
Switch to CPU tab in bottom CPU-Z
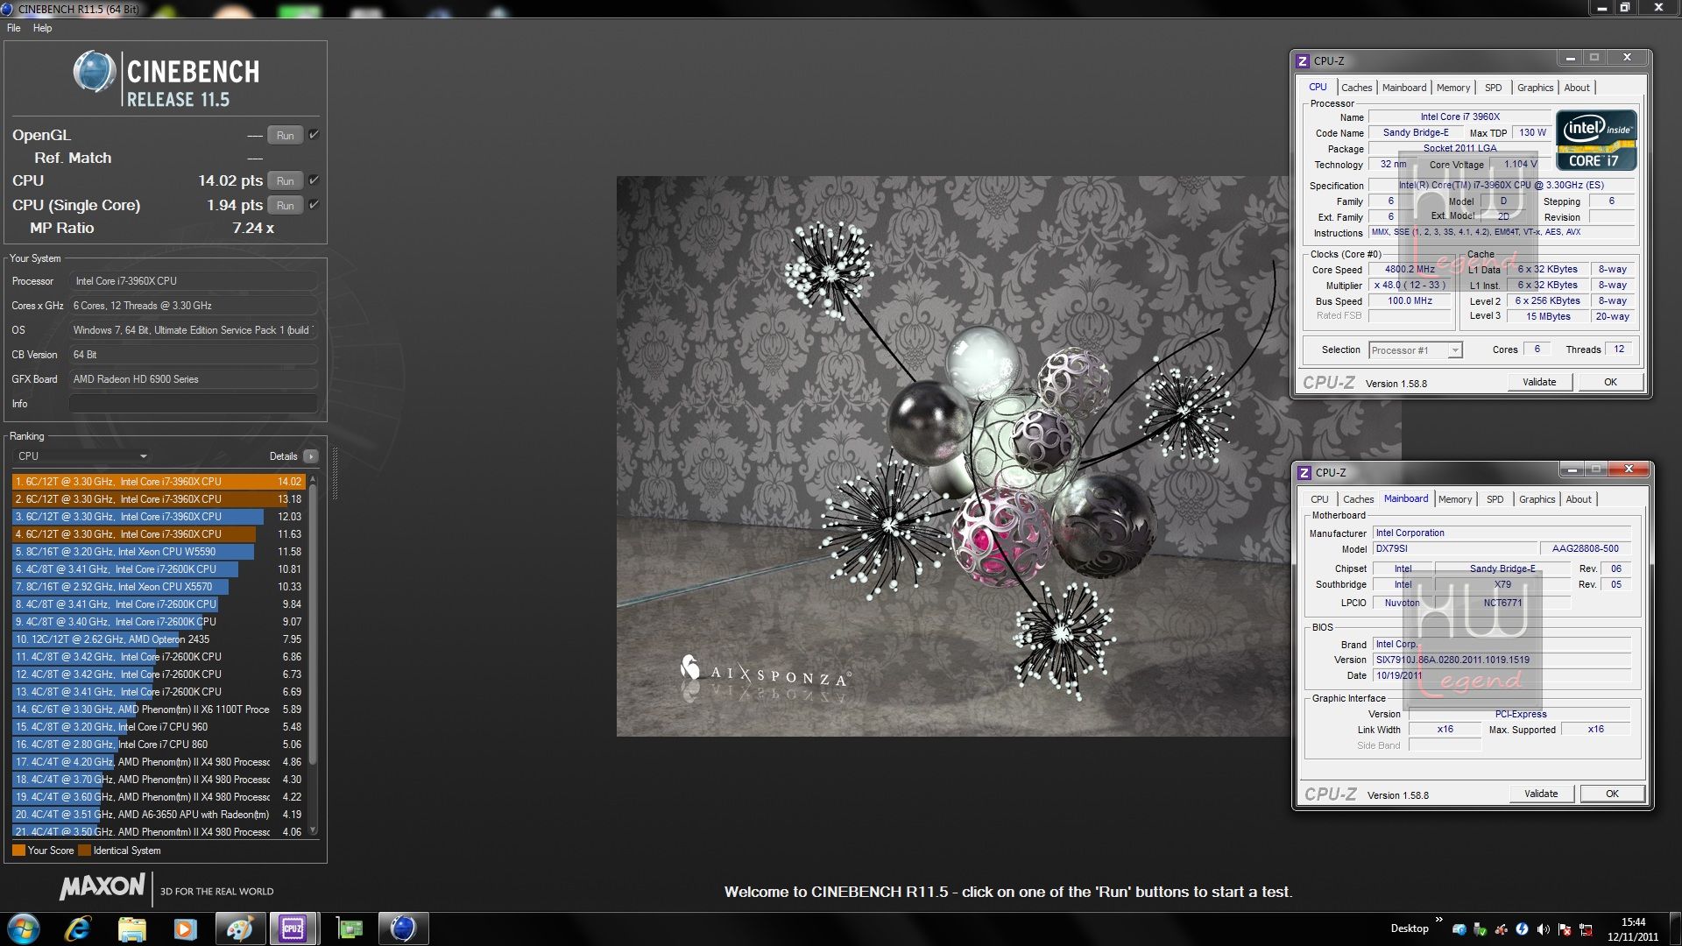coord(1319,499)
